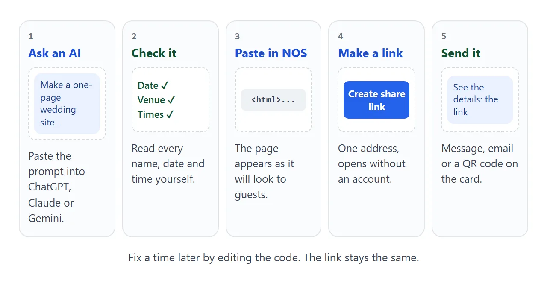Viewport: 547px width, 286px height.
Task: Open the Ask an AI heading
Action: pos(55,53)
